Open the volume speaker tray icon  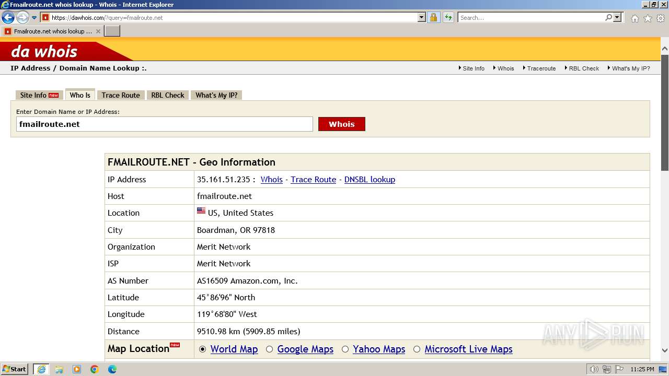594,369
